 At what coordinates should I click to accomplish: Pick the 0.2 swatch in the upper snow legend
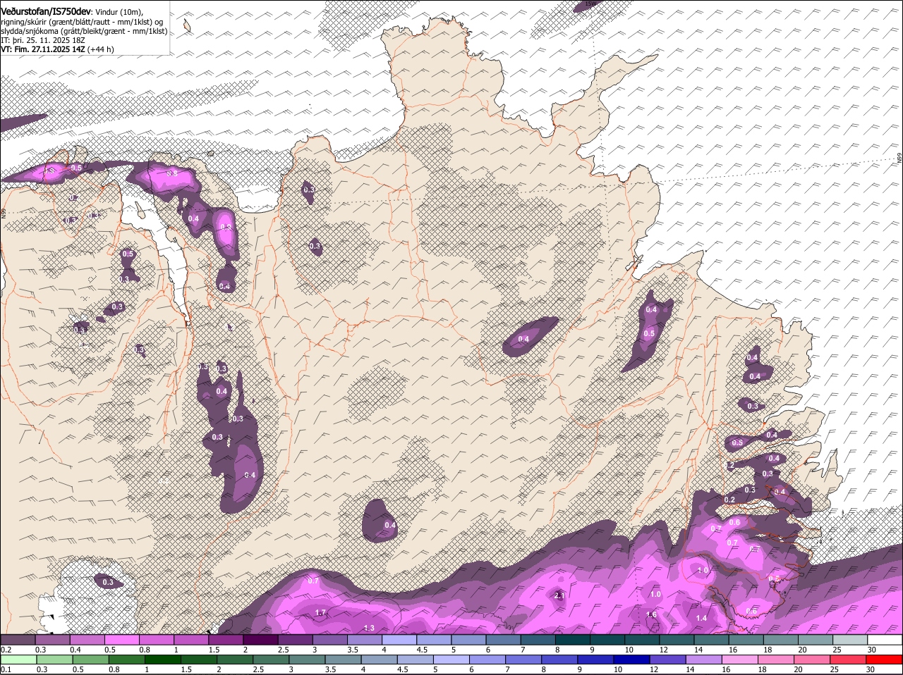click(18, 639)
